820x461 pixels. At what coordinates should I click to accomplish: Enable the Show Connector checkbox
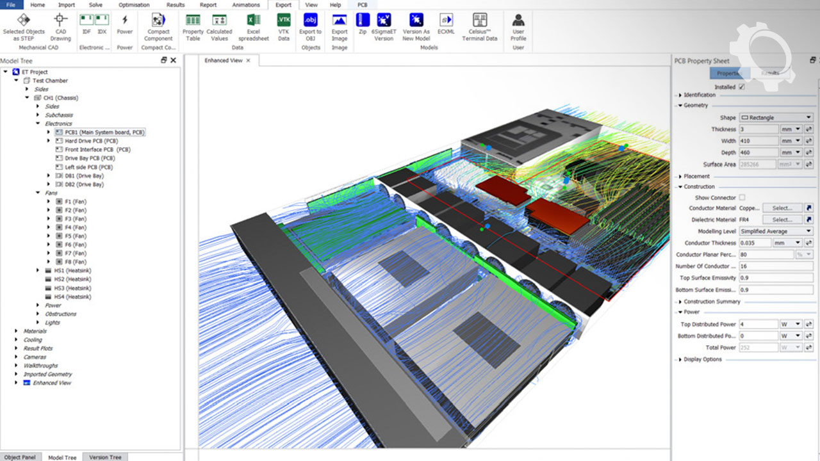tap(742, 198)
